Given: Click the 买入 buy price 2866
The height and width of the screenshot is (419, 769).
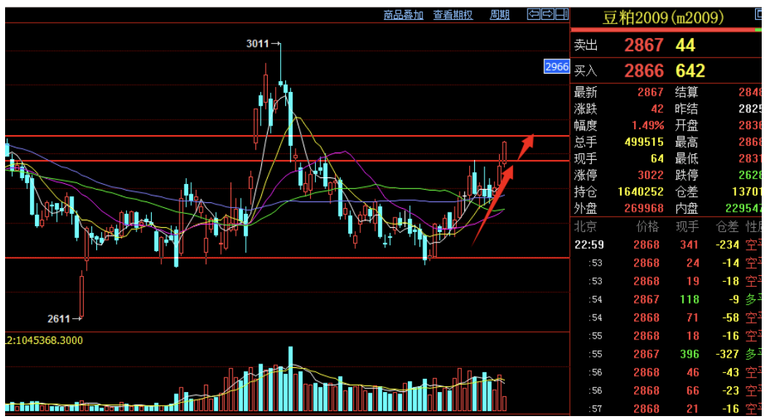Looking at the screenshot, I should [644, 70].
